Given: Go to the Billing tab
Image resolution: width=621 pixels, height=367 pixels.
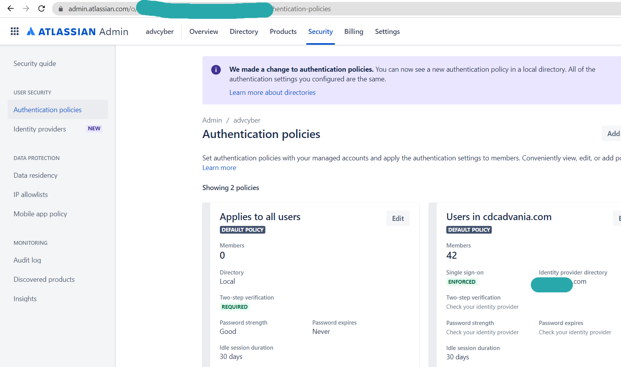Looking at the screenshot, I should click(x=354, y=32).
